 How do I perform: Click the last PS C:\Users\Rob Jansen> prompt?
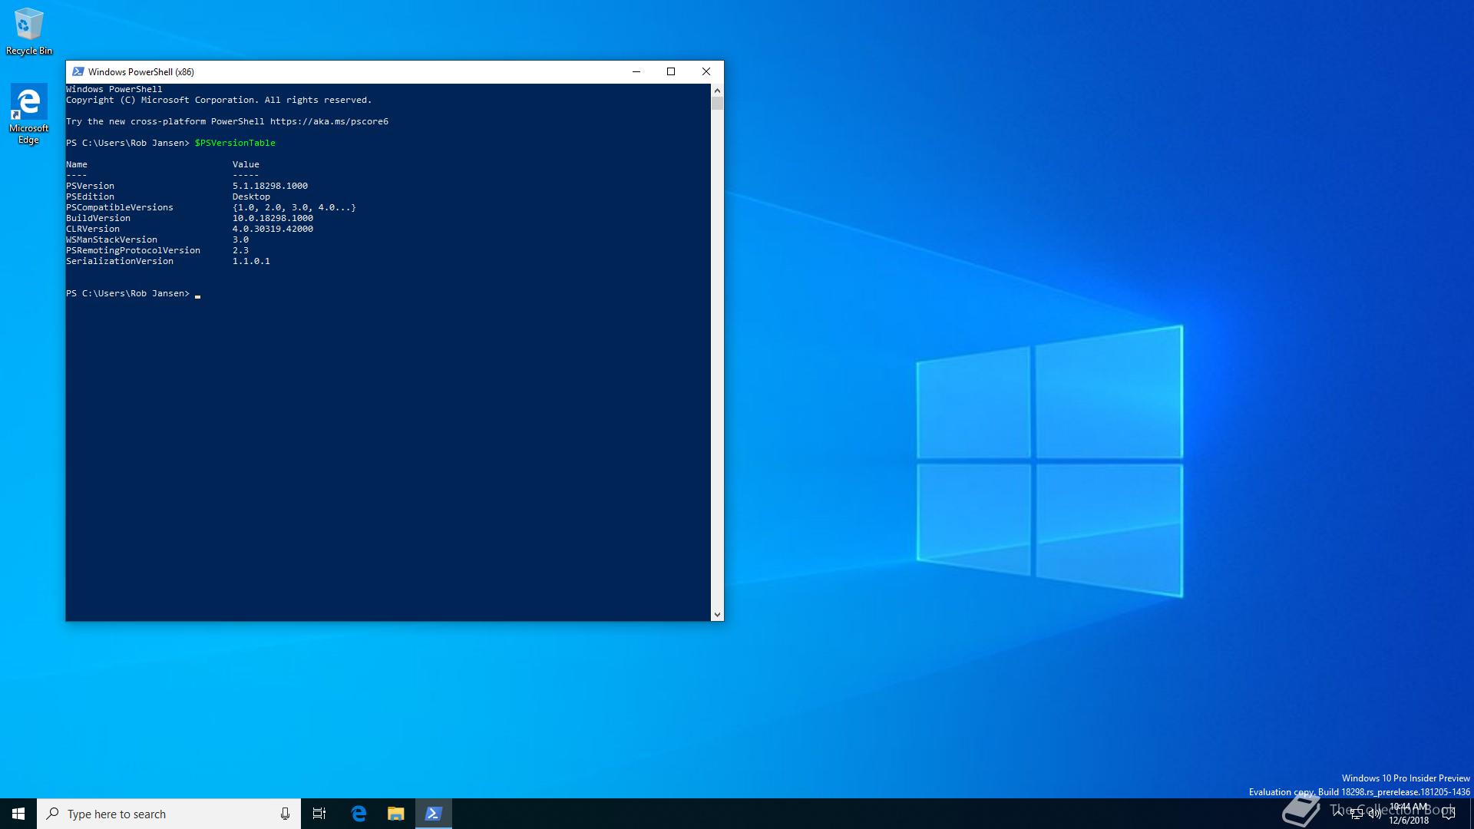pos(127,293)
